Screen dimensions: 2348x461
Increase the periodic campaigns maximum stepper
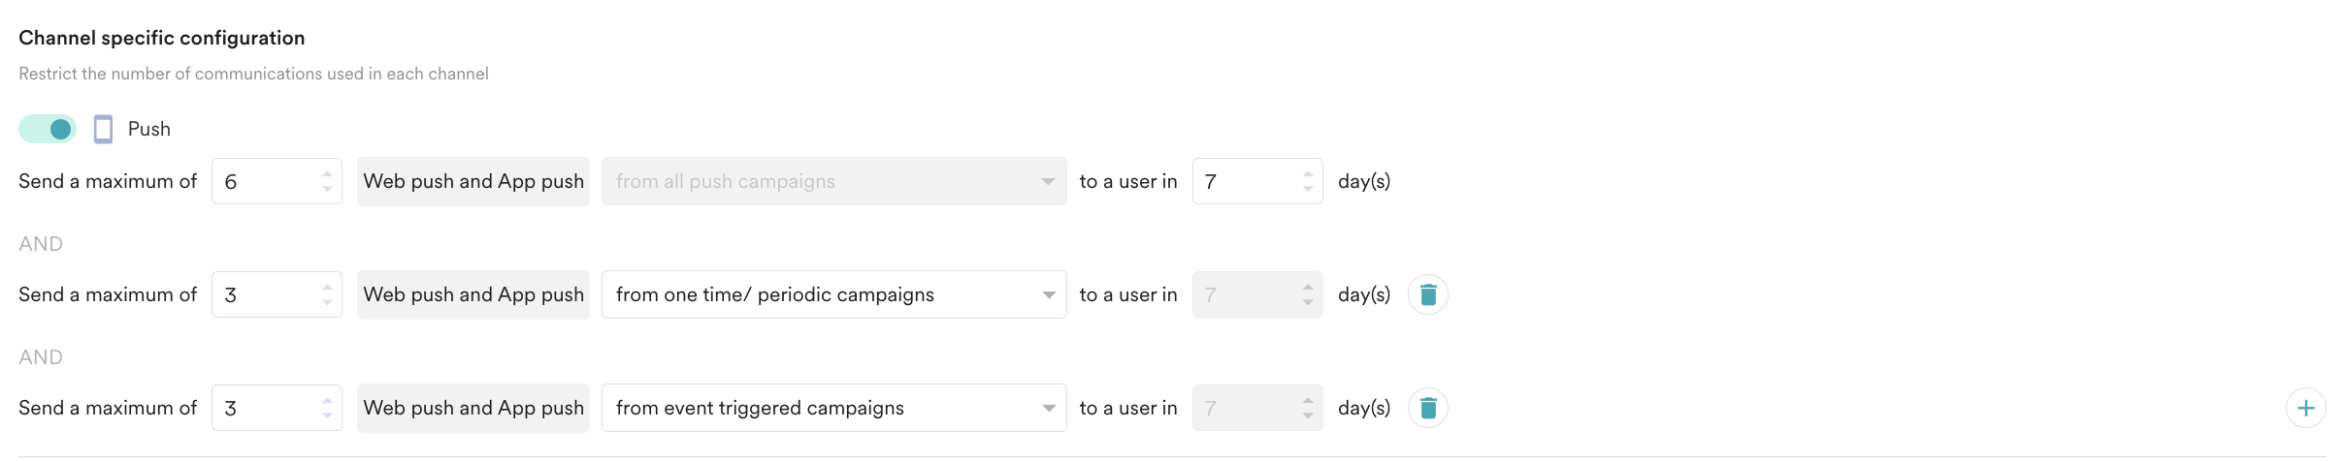click(x=327, y=288)
